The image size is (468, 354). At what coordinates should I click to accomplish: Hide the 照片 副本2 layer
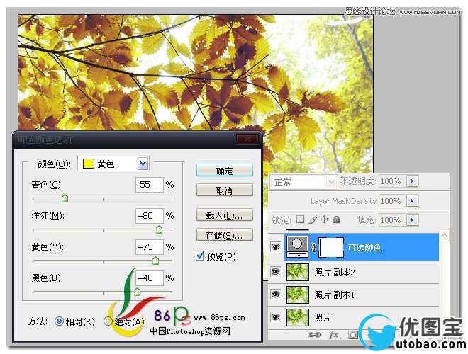tap(276, 271)
